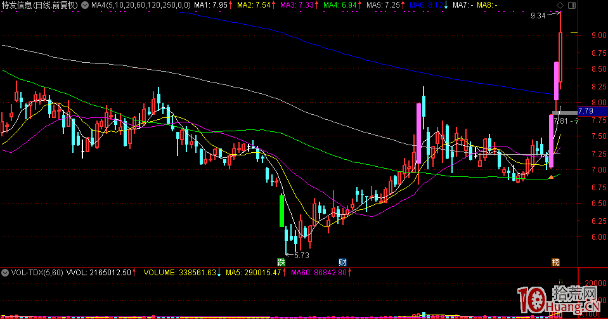This screenshot has height=319, width=608.
Task: Select the MA3: 7.33 value
Action: click(297, 5)
